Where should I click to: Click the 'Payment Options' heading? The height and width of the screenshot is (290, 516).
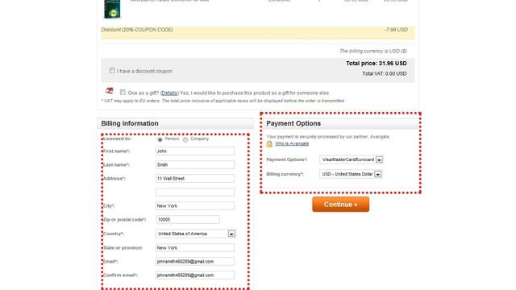[293, 123]
